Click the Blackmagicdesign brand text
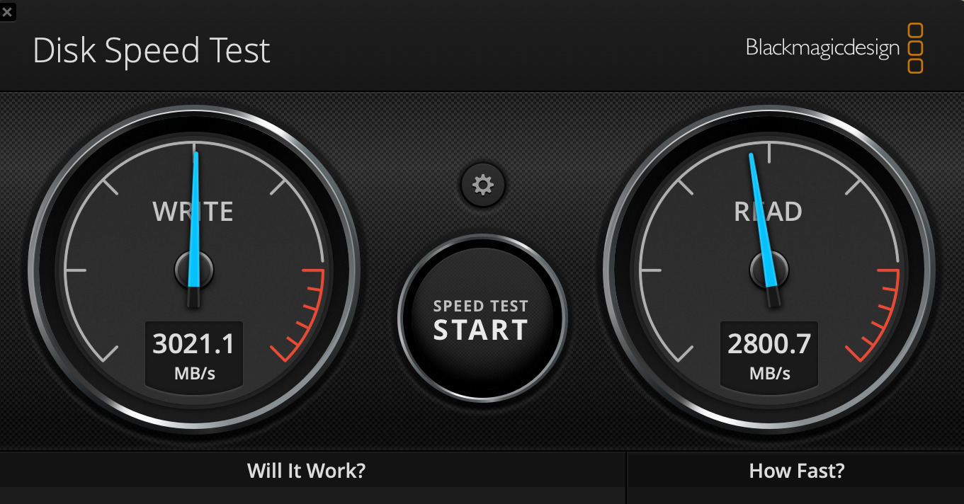This screenshot has width=964, height=504. coord(822,48)
